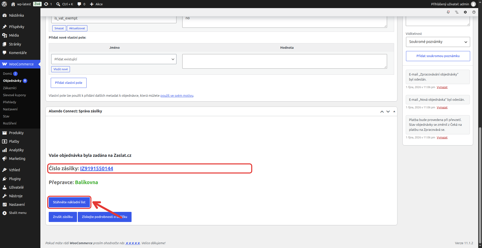Click the Hodnota value text area
This screenshot has height=248, width=482.
285,61
